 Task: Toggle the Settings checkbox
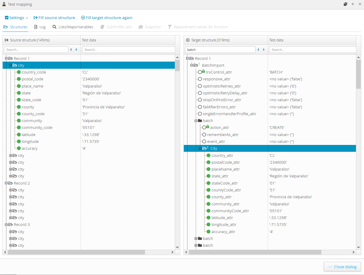tap(7, 18)
